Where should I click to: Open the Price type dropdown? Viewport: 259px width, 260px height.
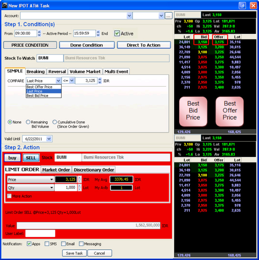[x=31, y=179]
